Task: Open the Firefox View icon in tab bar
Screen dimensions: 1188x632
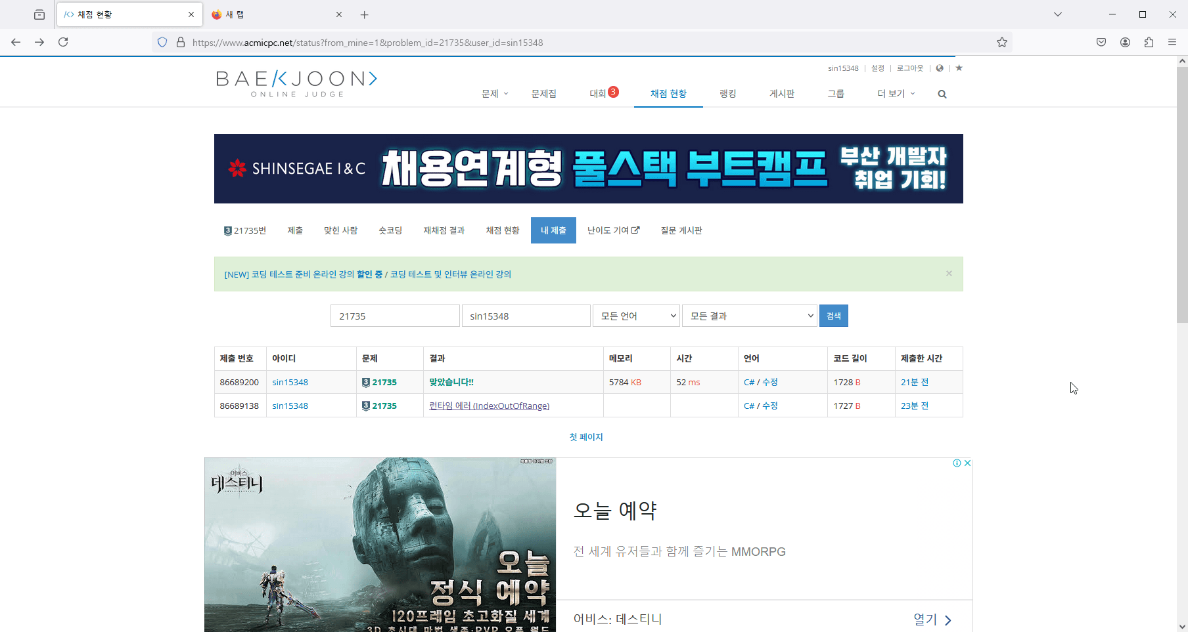Action: click(x=39, y=14)
